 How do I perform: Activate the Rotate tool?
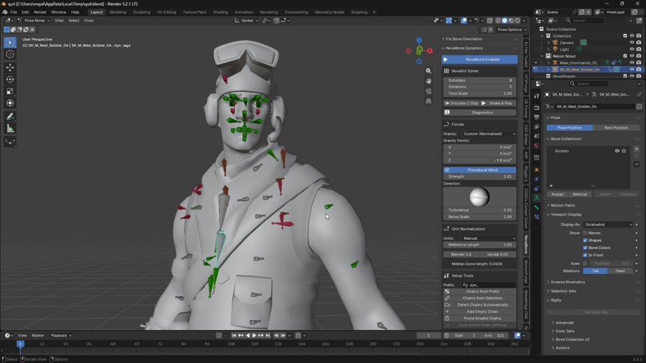[10, 79]
